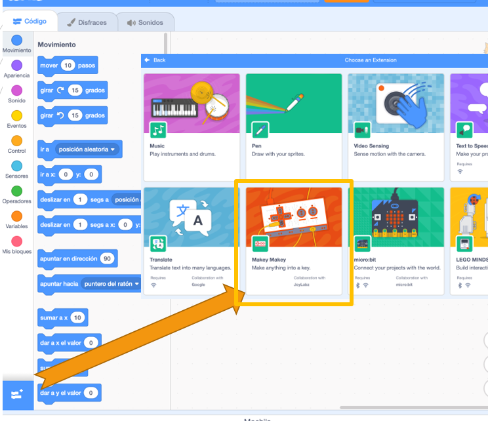Edit the 0 value in 'dar a y el valor'
This screenshot has width=488, height=421.
click(x=91, y=393)
